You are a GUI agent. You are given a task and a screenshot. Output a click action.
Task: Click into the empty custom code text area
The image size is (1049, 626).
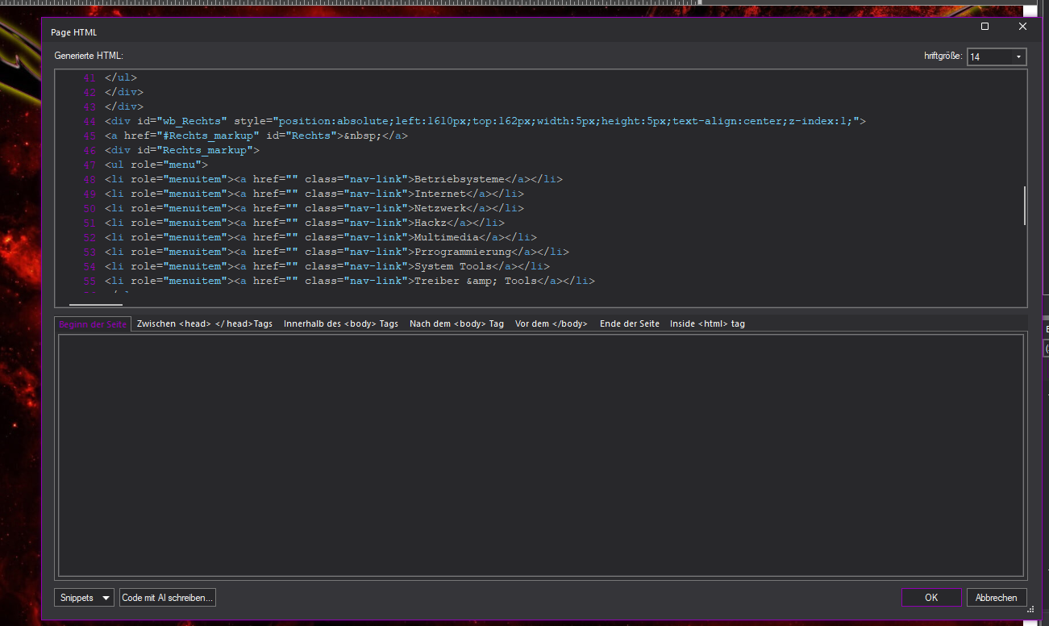click(541, 455)
